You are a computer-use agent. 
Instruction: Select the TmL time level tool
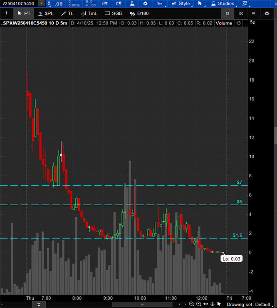click(89, 13)
